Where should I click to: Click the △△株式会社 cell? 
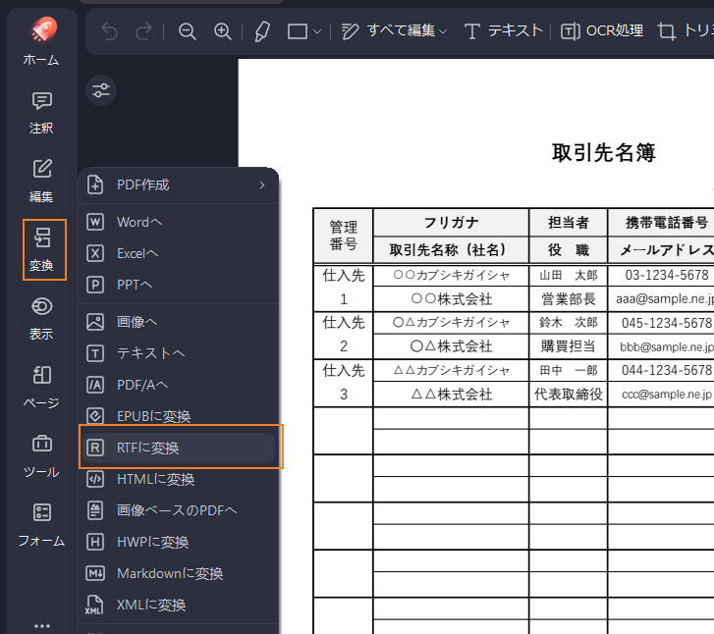451,395
